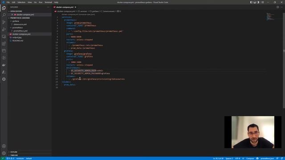Click the editor vertical scrollbar
The image size is (285, 160).
[284, 60]
